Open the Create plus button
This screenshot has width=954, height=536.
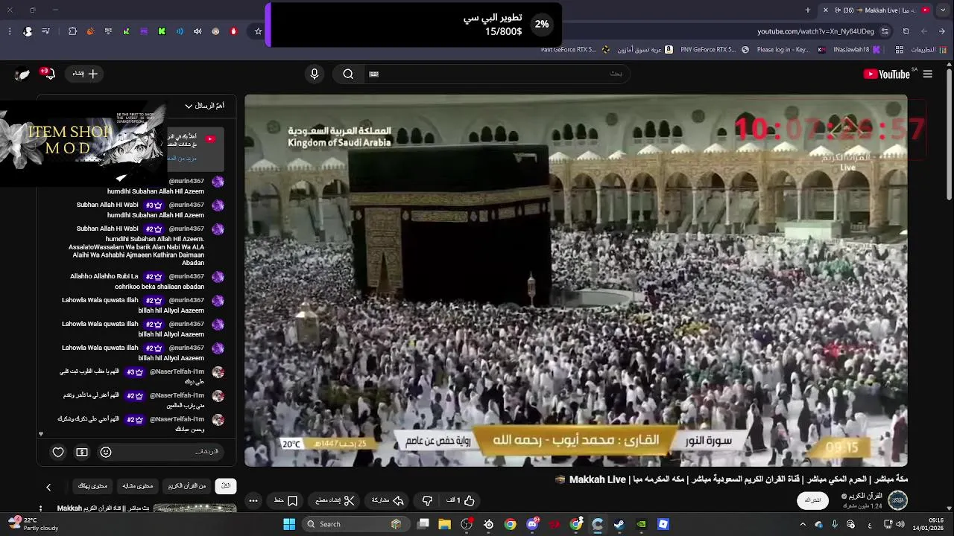pyautogui.click(x=85, y=74)
